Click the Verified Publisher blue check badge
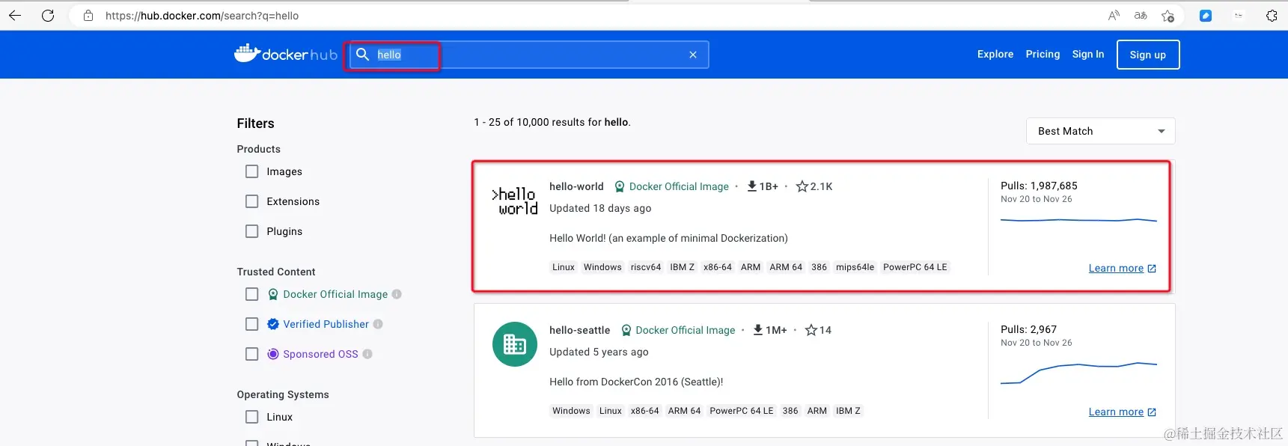 tap(273, 324)
